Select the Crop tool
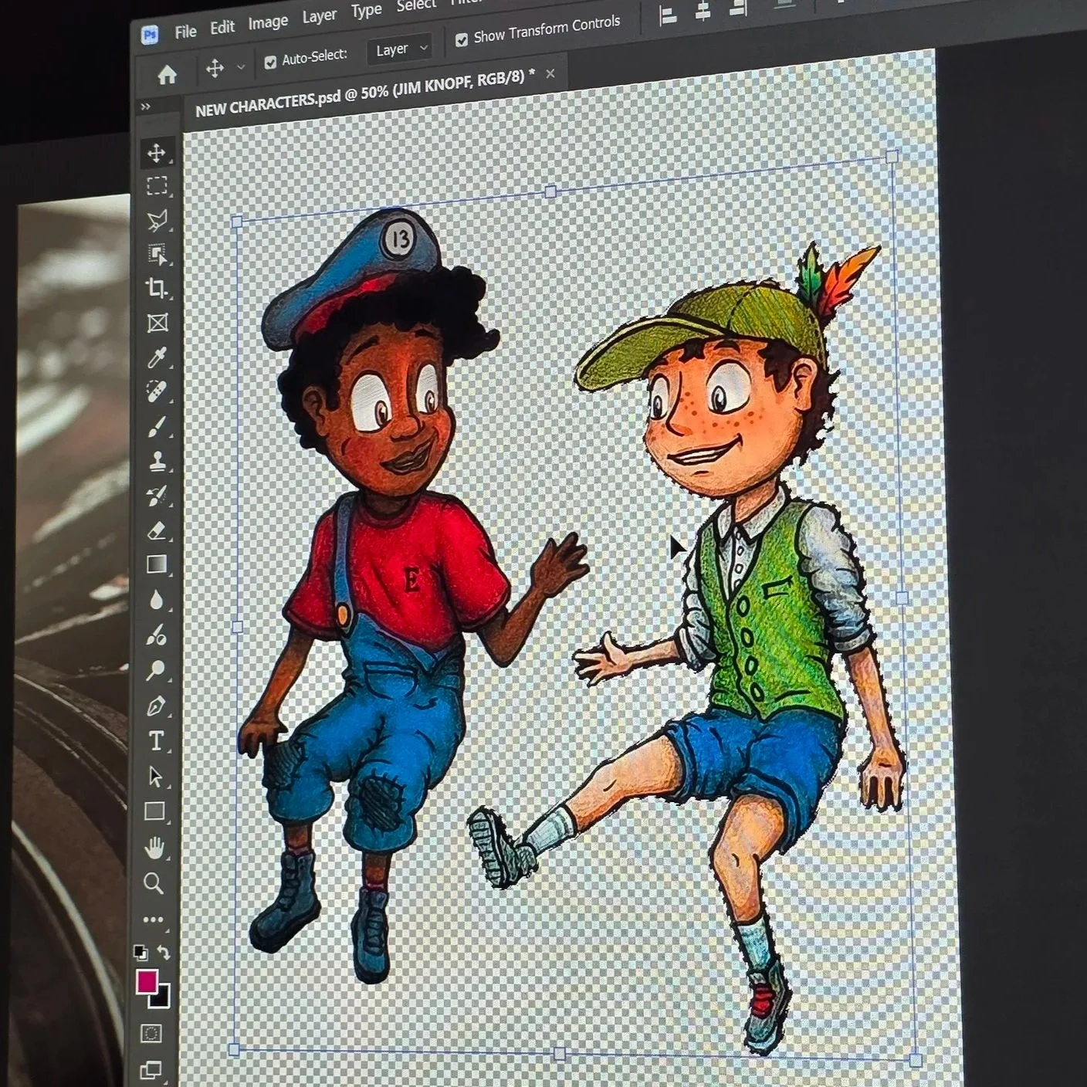 coord(157,288)
